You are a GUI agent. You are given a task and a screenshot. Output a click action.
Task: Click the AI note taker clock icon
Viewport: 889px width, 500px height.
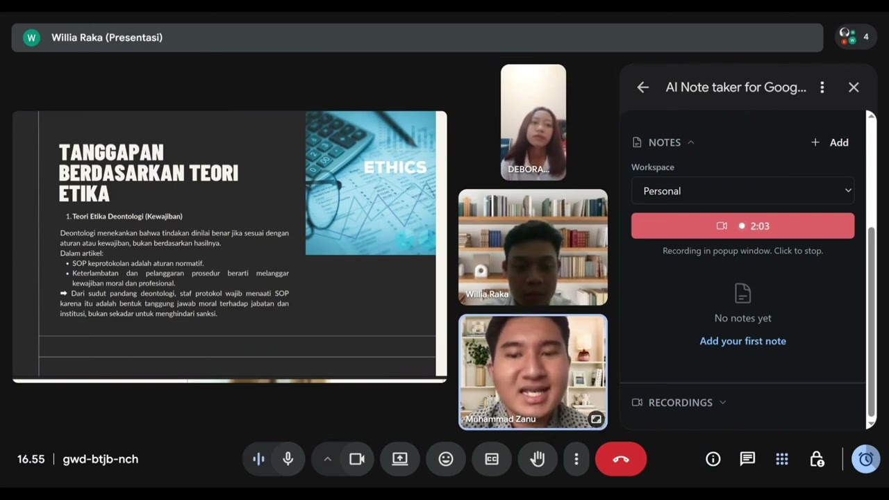(x=865, y=459)
